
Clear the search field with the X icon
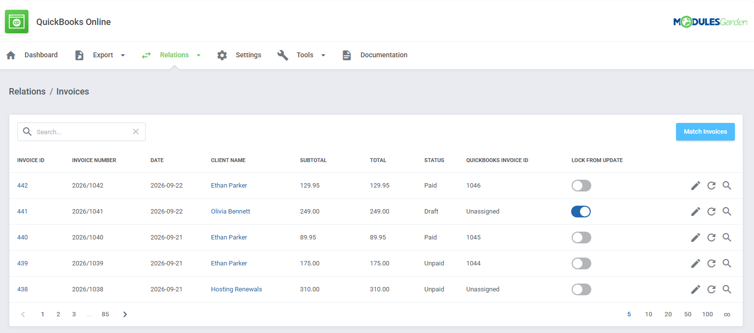136,131
